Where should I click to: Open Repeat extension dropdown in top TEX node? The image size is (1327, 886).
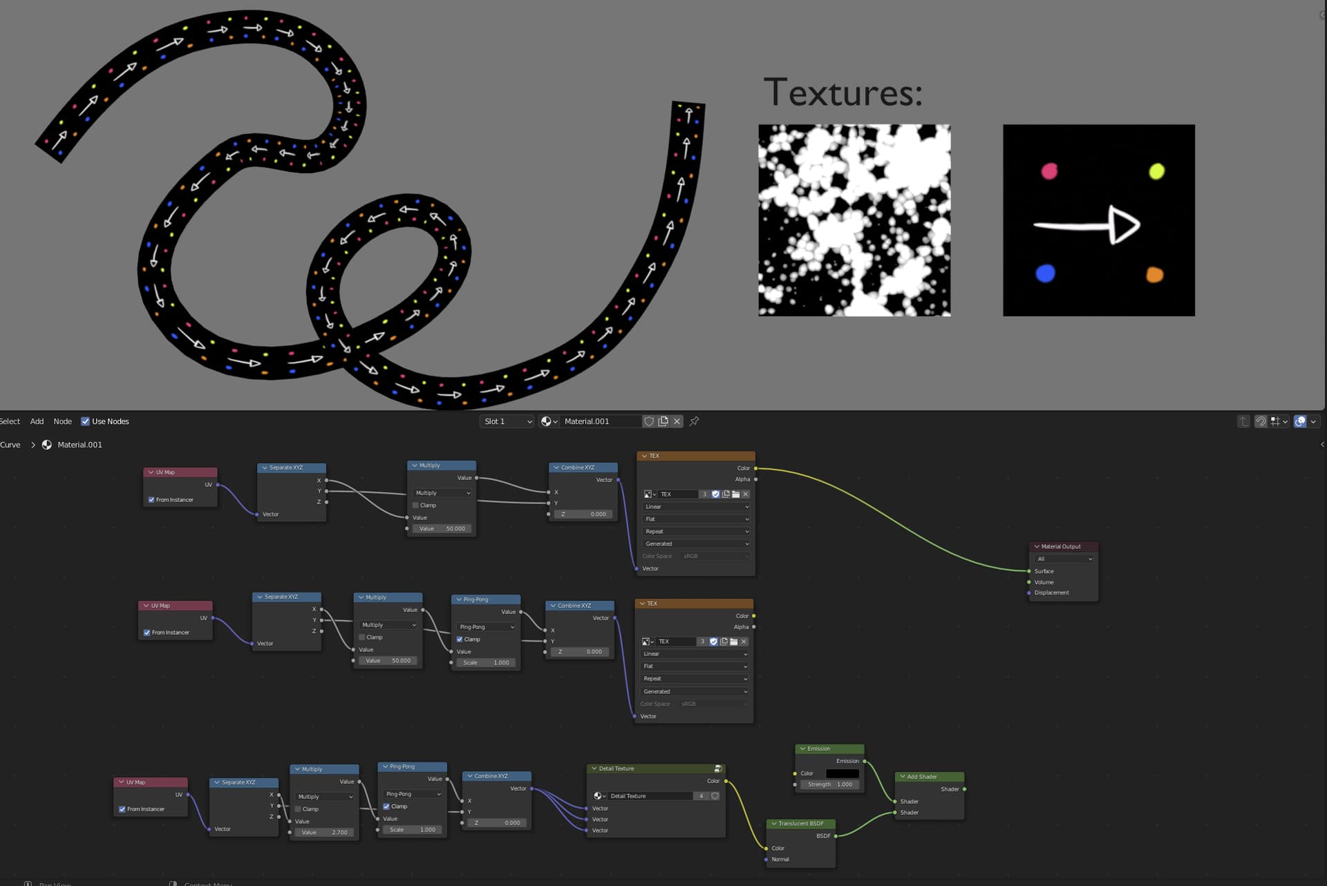695,532
